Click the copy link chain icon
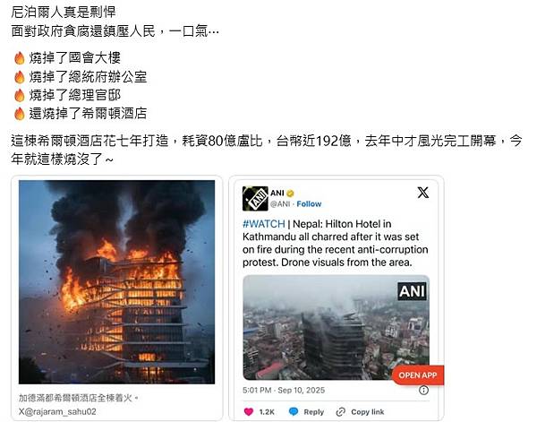This screenshot has width=537, height=422. point(341,412)
